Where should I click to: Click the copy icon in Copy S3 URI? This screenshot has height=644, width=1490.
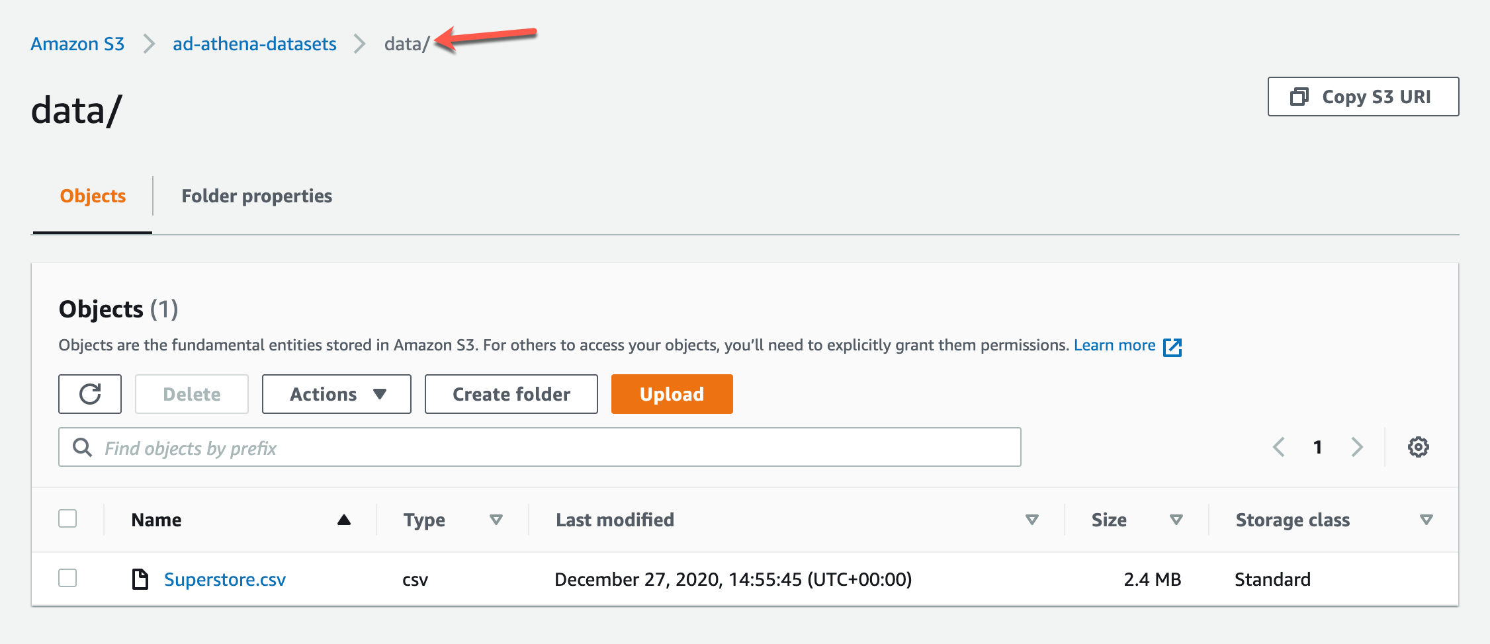point(1299,97)
